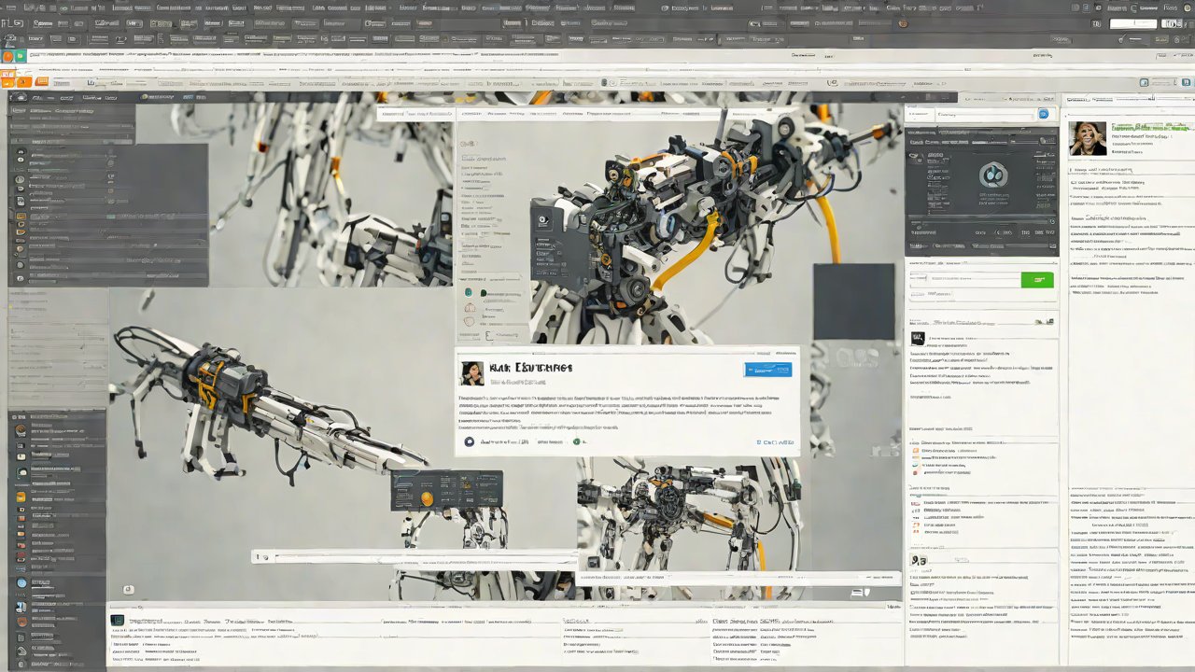Click the blue square icon at far right toolbar
The height and width of the screenshot is (672, 1195).
1145,82
